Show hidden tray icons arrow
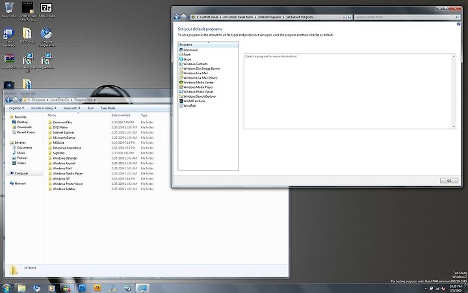The height and width of the screenshot is (293, 468). 425,288
